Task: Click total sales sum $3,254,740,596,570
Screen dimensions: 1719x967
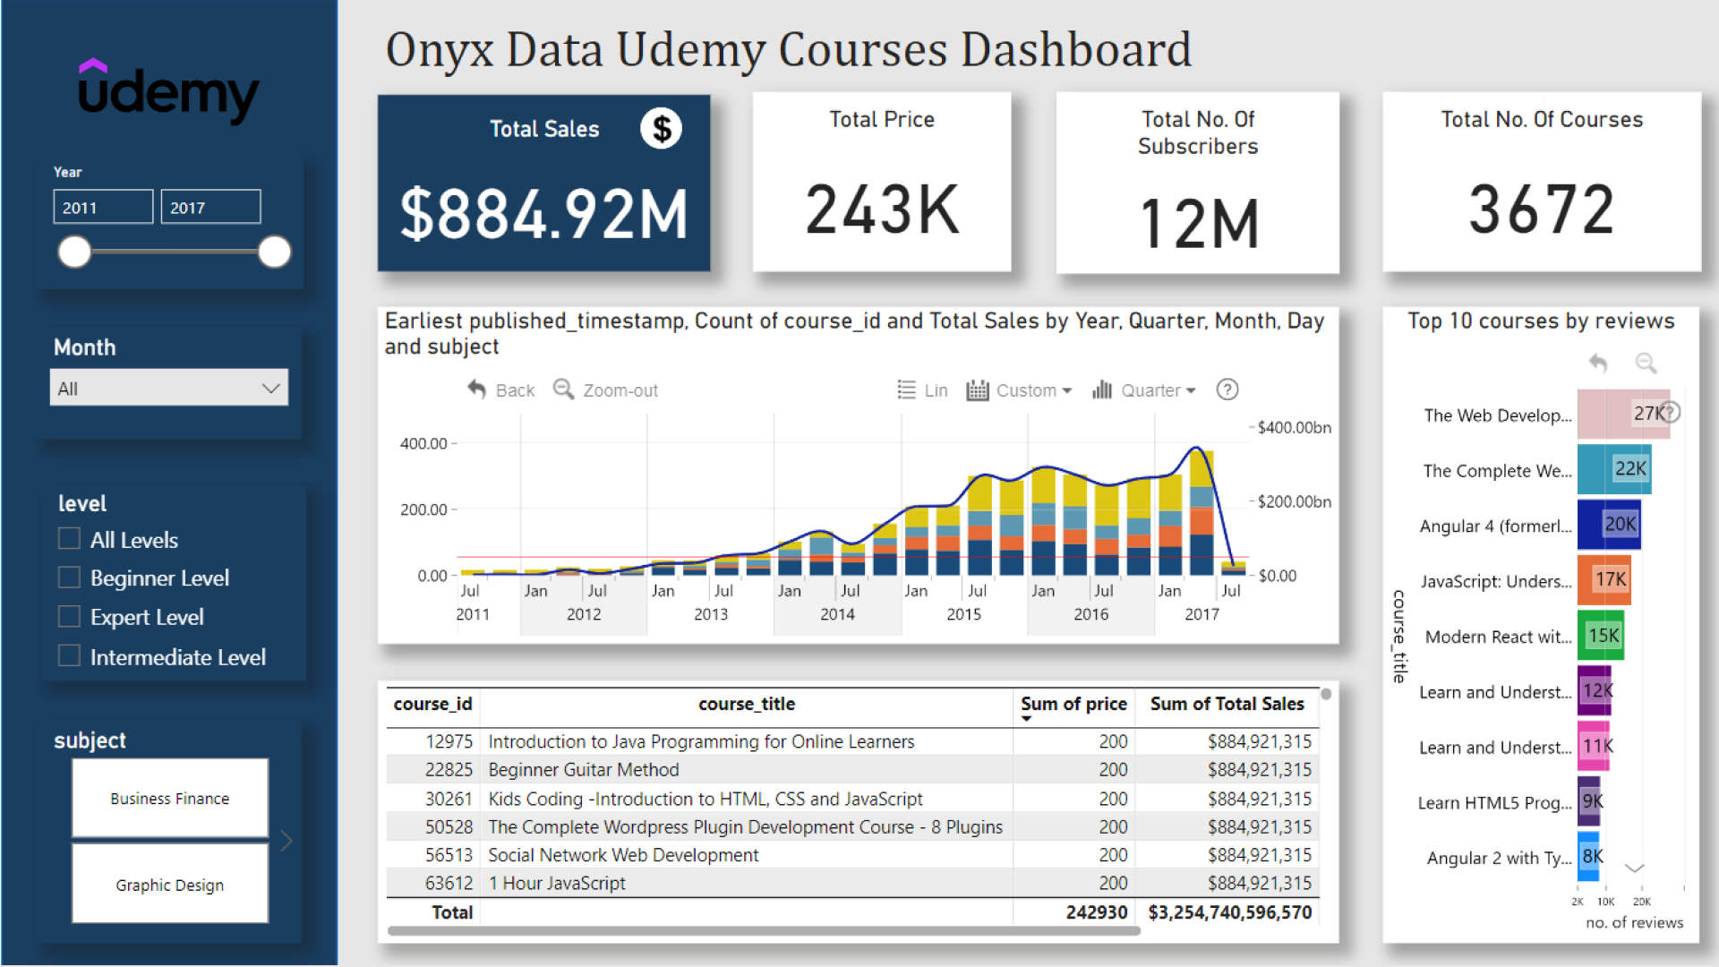Action: point(1229,912)
